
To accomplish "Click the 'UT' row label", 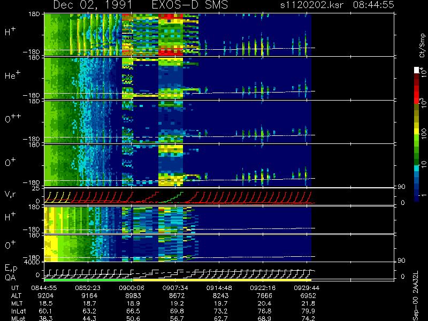I will pos(16,288).
